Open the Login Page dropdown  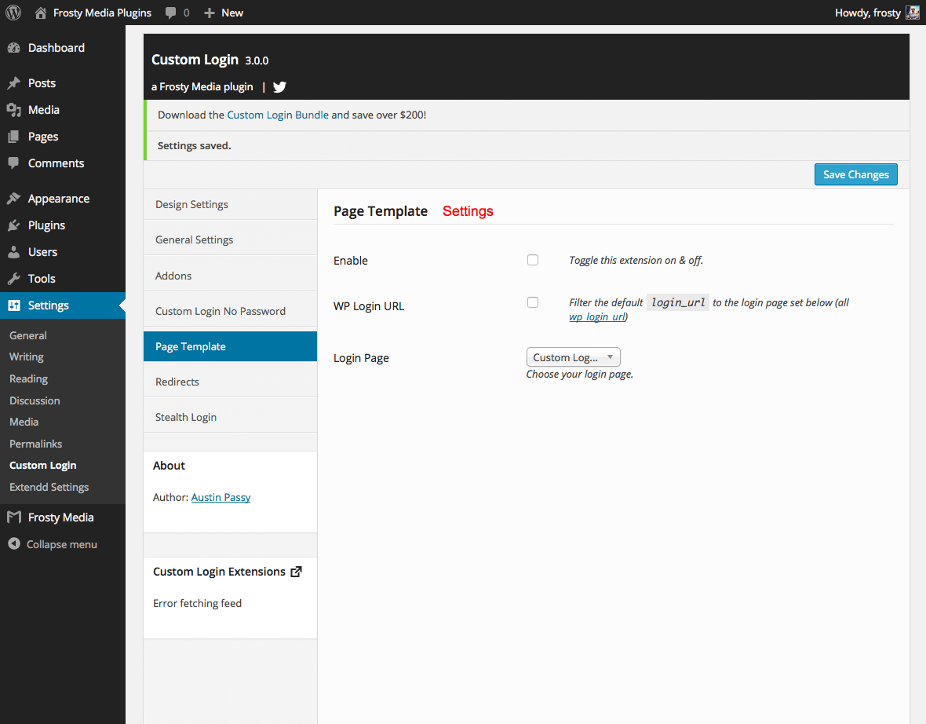coord(573,357)
